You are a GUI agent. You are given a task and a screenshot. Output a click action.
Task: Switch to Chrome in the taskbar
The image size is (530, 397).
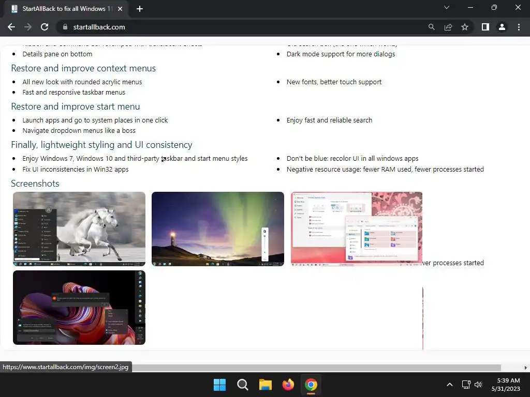click(311, 385)
